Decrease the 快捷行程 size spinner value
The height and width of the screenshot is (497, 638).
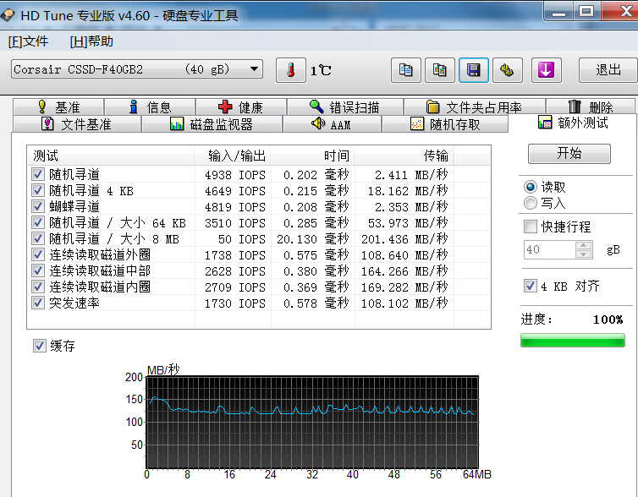click(x=583, y=254)
